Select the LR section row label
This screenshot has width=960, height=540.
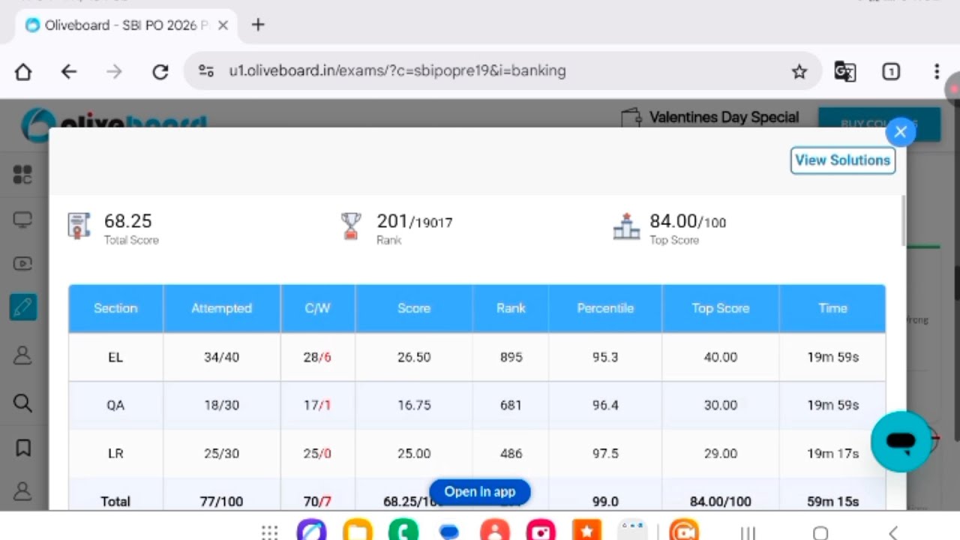[x=115, y=454]
